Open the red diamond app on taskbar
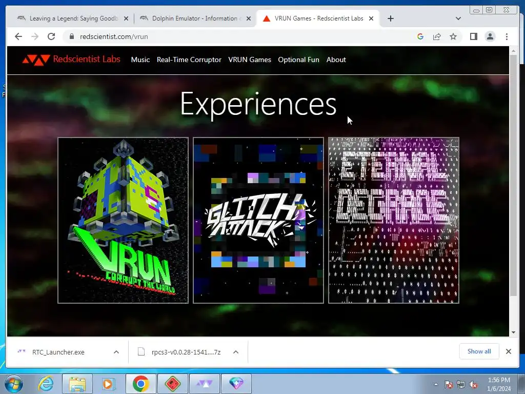Screen dimensions: 525x394 [x=172, y=384]
